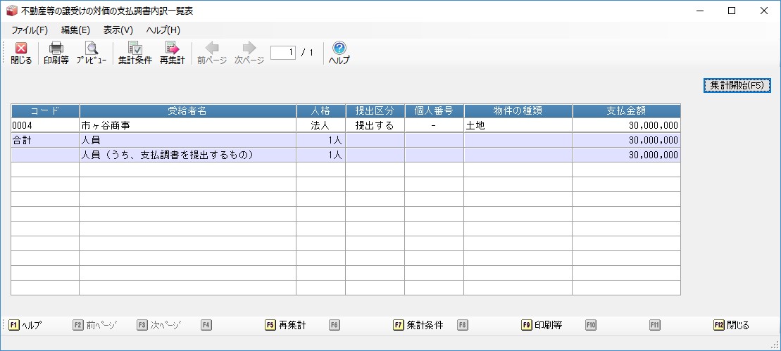Click the 前ページ left arrow icon
The height and width of the screenshot is (351, 781).
(211, 49)
